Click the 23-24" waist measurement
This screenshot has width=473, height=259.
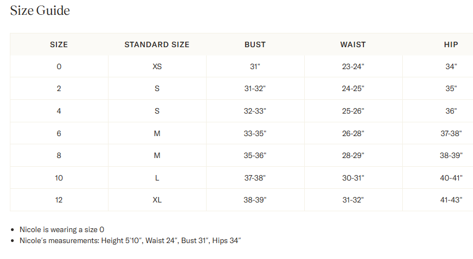tap(353, 66)
